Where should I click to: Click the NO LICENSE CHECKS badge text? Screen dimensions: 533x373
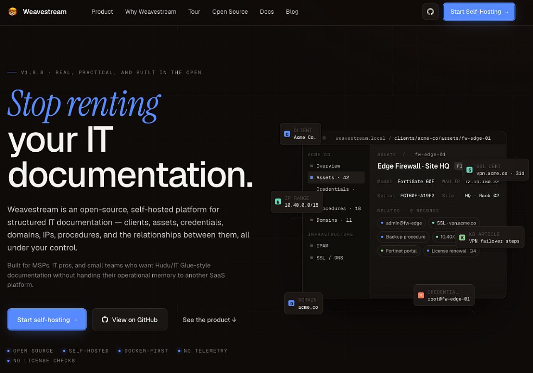click(44, 361)
